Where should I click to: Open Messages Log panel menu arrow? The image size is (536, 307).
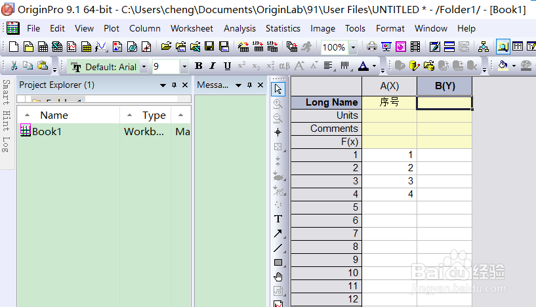coord(238,85)
